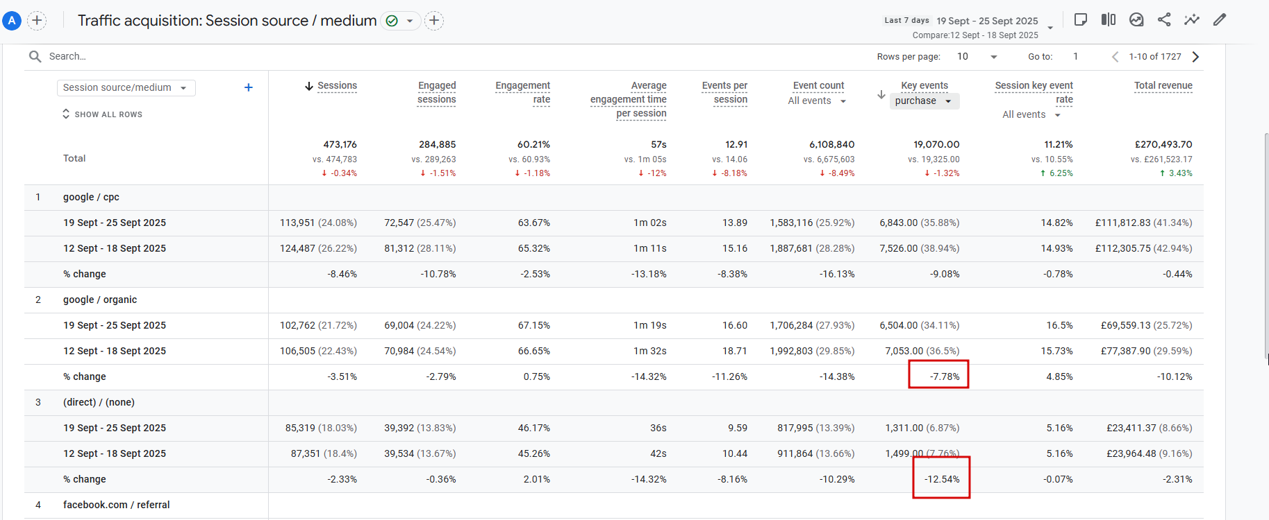Screen dimensions: 1269x520
Task: Select the 'facebook.com / referral' row
Action: pyautogui.click(x=116, y=505)
